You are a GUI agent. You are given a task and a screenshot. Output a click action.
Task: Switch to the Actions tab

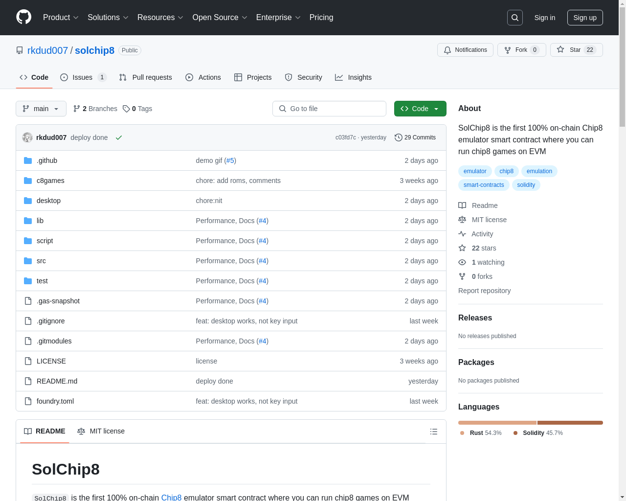(203, 77)
